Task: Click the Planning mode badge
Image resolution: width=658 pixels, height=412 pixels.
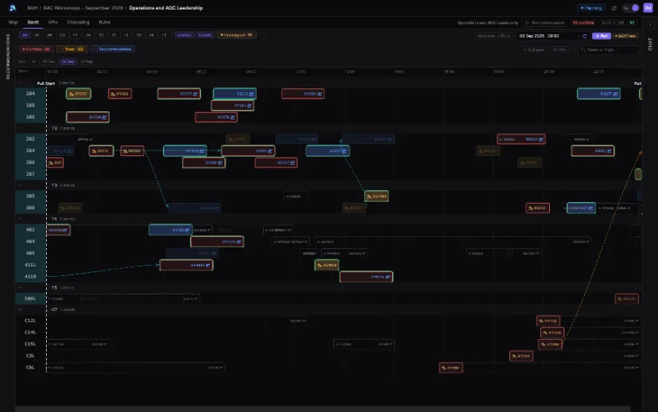Action: coord(591,8)
